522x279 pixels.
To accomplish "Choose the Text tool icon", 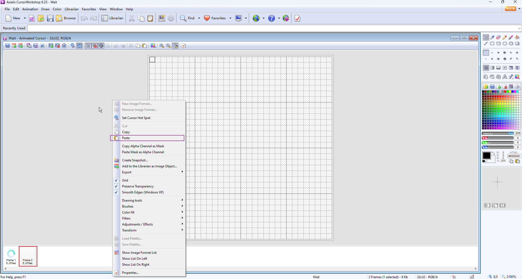I will [505, 77].
